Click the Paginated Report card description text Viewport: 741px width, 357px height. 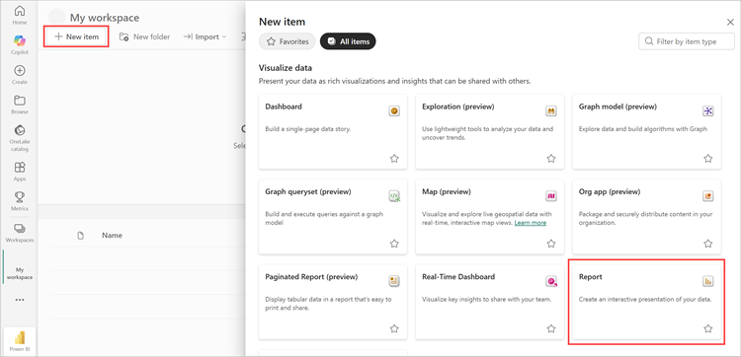[x=328, y=303]
